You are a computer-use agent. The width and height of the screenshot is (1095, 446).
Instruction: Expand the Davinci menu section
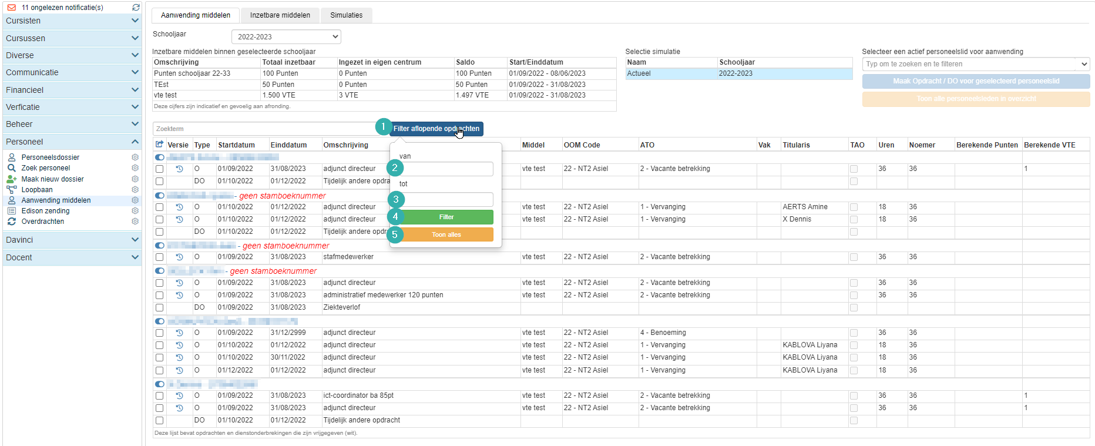[72, 240]
